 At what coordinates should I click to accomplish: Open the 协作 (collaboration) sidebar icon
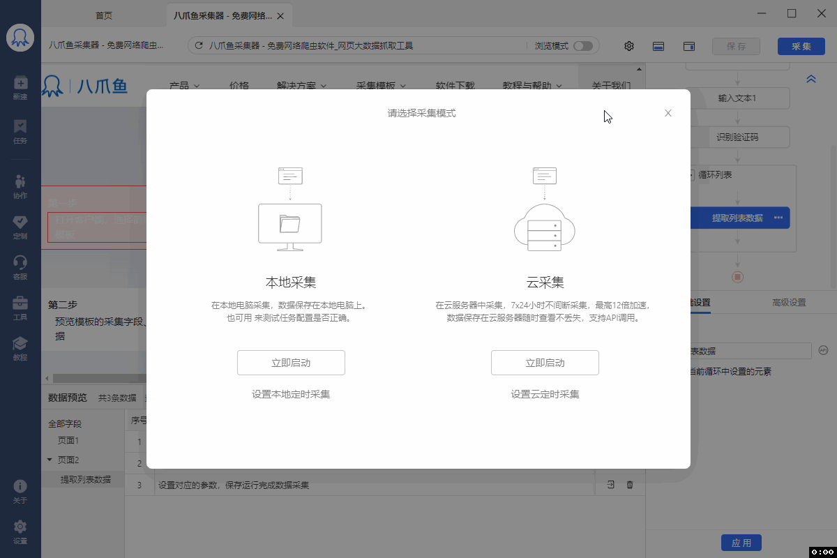click(x=20, y=186)
